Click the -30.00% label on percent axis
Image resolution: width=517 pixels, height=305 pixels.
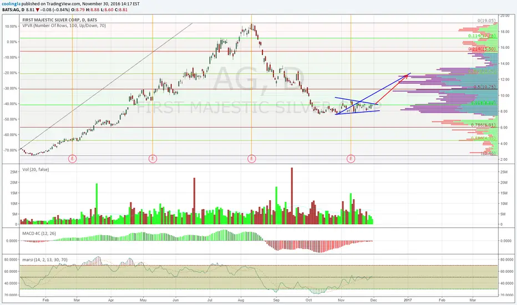tap(11, 88)
